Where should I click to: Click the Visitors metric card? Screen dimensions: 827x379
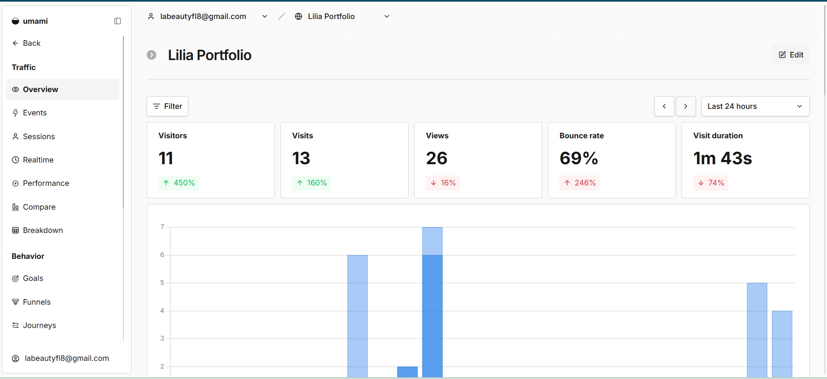pyautogui.click(x=211, y=160)
